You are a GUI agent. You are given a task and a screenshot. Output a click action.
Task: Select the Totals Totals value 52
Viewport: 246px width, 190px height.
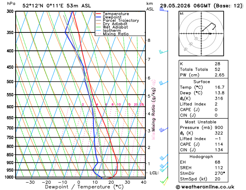217,69
